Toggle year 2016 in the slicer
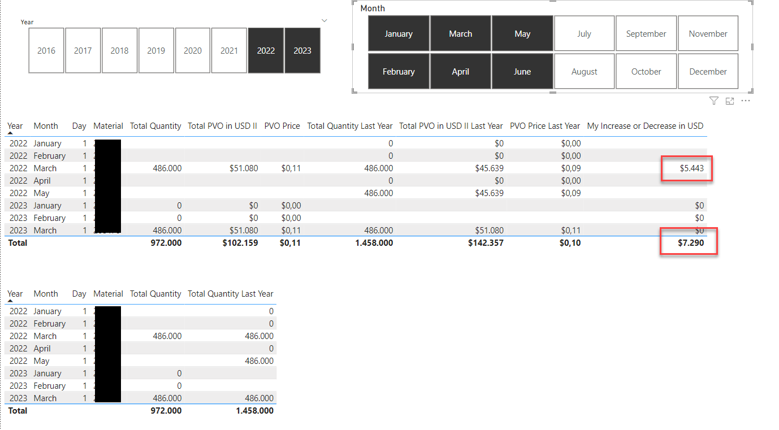 pos(46,51)
